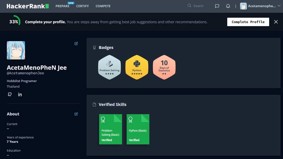Open Python (Basic) verified certificate
Screen dimensions: 283x159
(x=138, y=129)
